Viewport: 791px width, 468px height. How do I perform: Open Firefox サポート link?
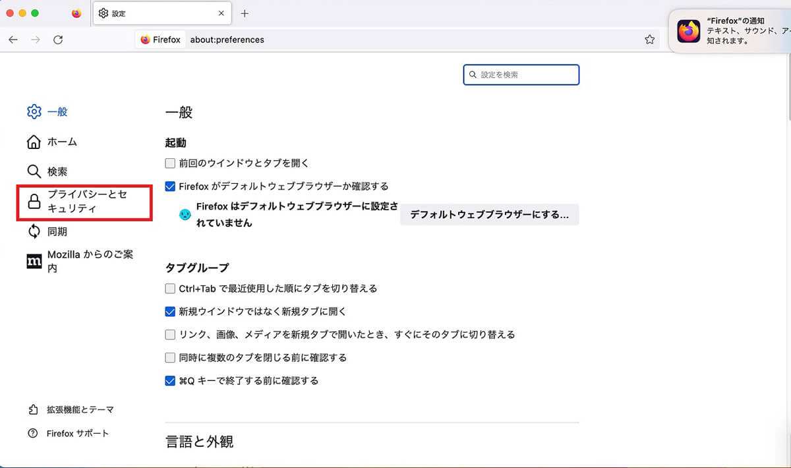pyautogui.click(x=78, y=433)
